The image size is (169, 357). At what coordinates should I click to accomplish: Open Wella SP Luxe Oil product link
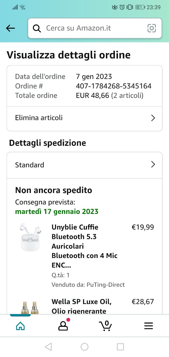(82, 306)
